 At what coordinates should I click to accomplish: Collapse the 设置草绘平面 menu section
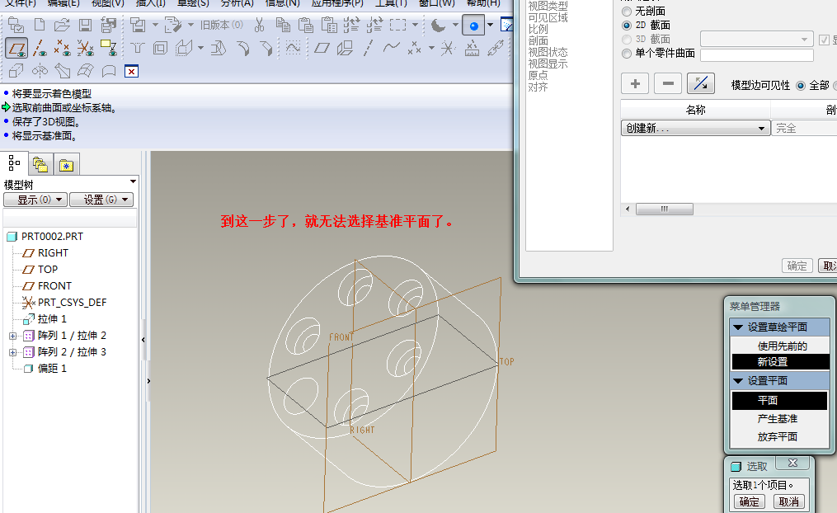[738, 327]
